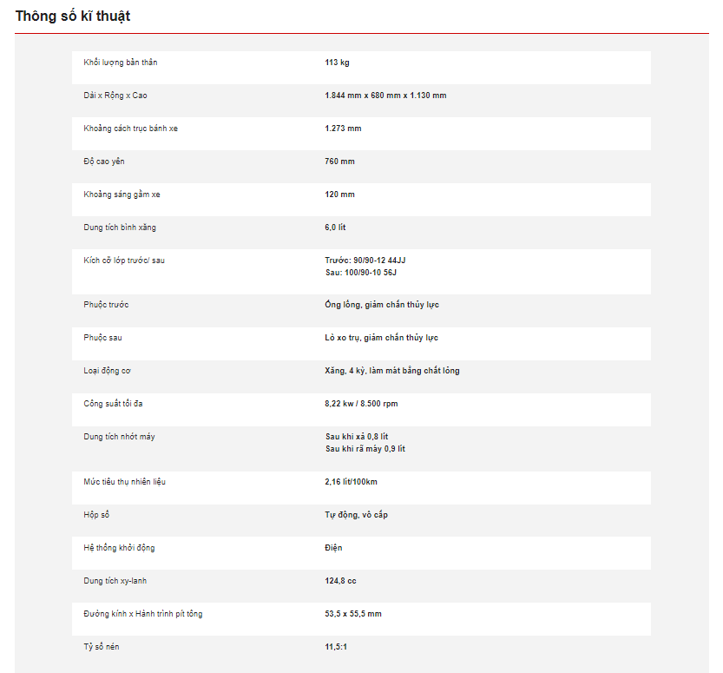
Task: Select the "Khoảng sáng gầm xe" label
Action: point(122,195)
